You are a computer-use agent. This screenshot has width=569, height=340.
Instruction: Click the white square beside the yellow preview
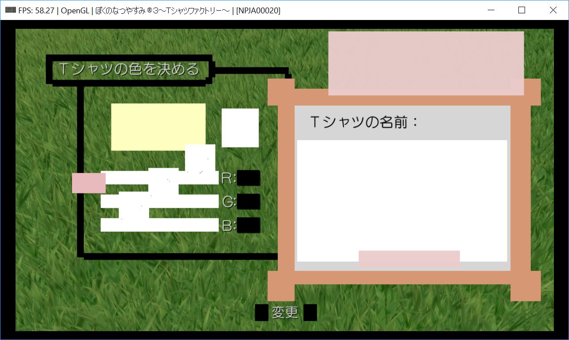(x=240, y=128)
